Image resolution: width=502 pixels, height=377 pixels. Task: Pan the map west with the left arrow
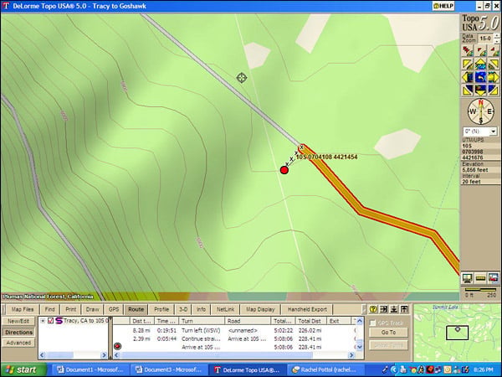[x=468, y=77]
